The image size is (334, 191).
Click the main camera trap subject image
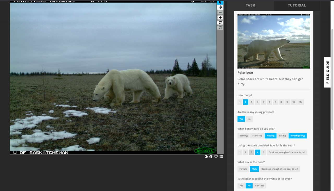(x=113, y=78)
